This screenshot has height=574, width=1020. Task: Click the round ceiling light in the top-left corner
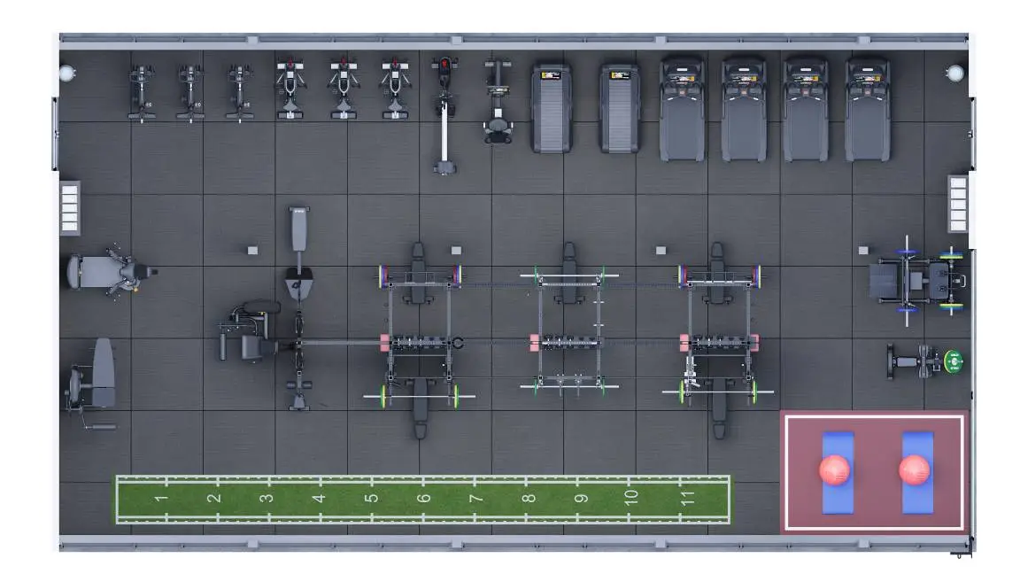67,73
